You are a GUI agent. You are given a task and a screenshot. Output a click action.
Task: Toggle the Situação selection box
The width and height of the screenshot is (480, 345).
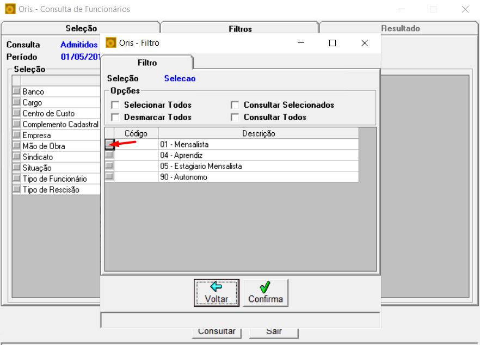tap(16, 168)
